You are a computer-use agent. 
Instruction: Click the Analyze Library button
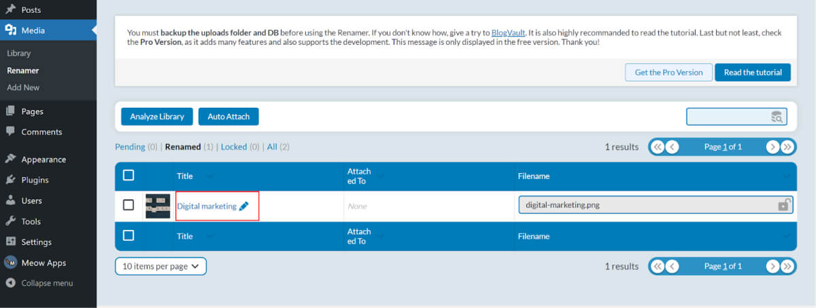click(157, 117)
